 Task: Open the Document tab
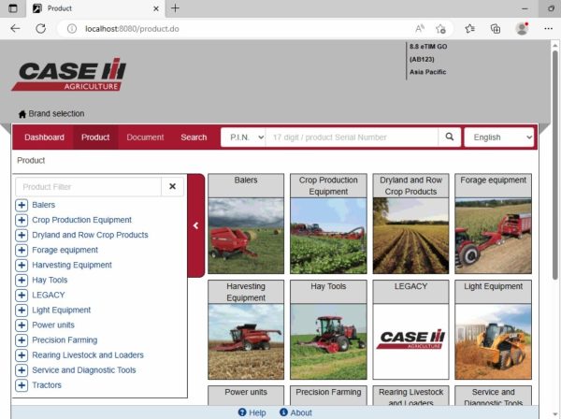point(145,137)
